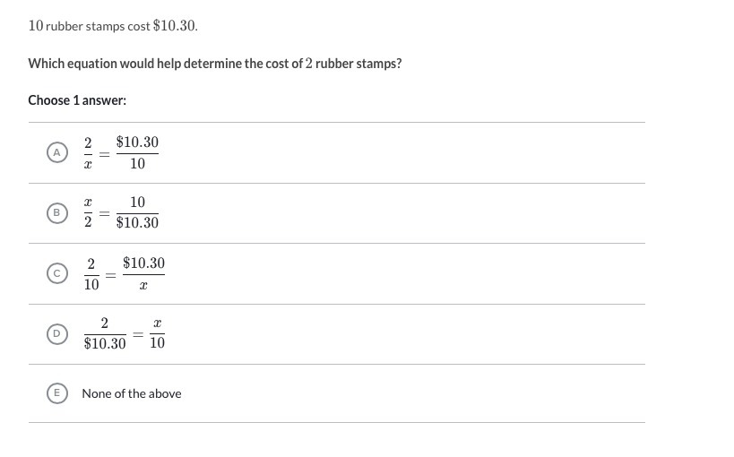This screenshot has width=734, height=457.
Task: Click the $10.30 denominator in option B
Action: point(138,223)
